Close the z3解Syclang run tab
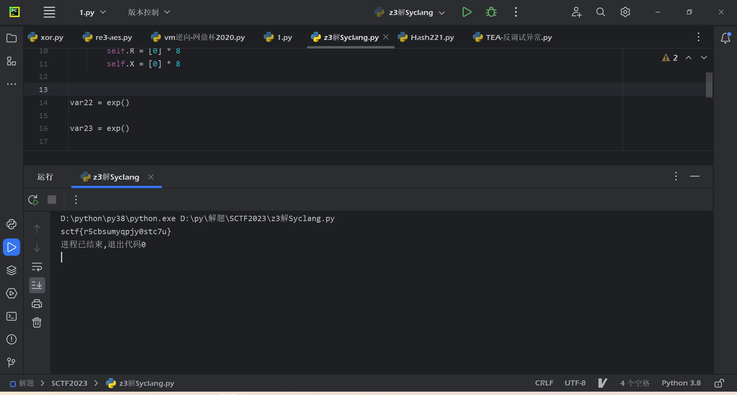 [151, 177]
